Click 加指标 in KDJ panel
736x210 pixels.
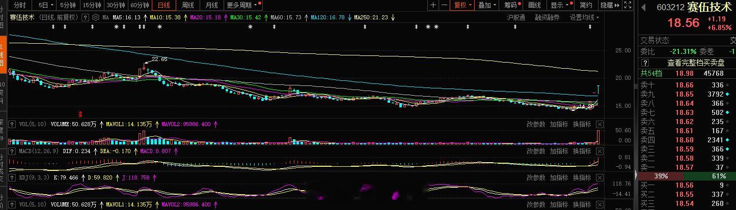pyautogui.click(x=559, y=177)
